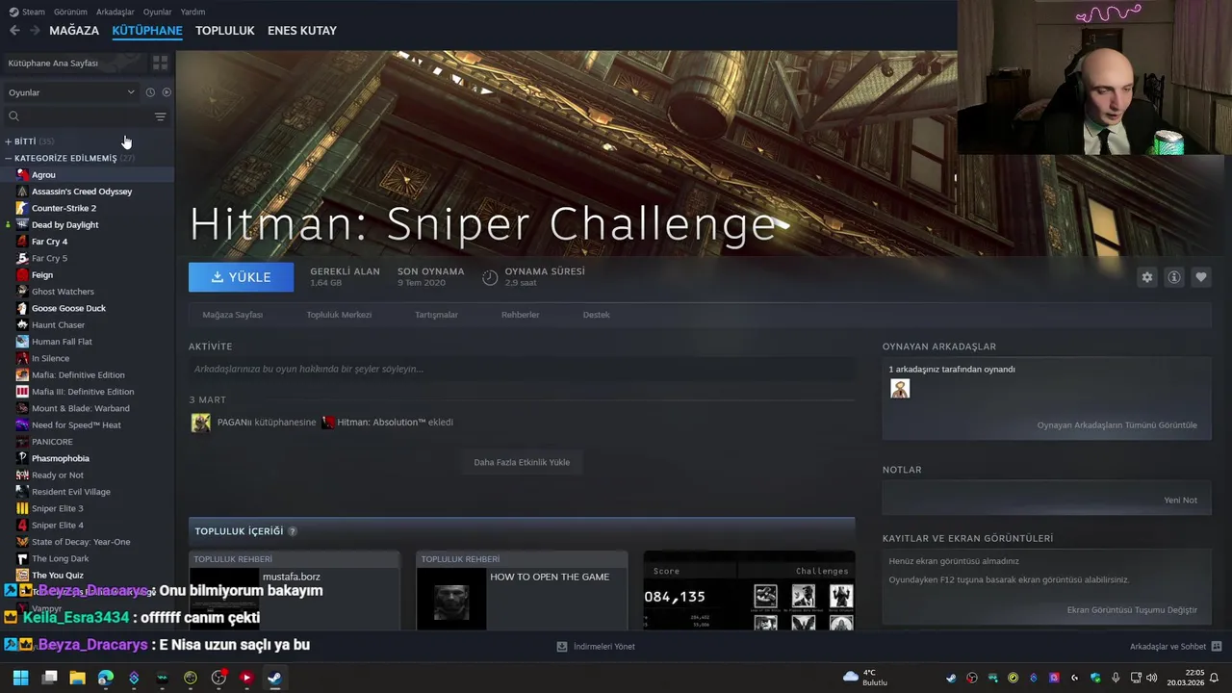Open Topluluk İçeriği help question icon
Screen dimensions: 1232x693
(x=293, y=531)
